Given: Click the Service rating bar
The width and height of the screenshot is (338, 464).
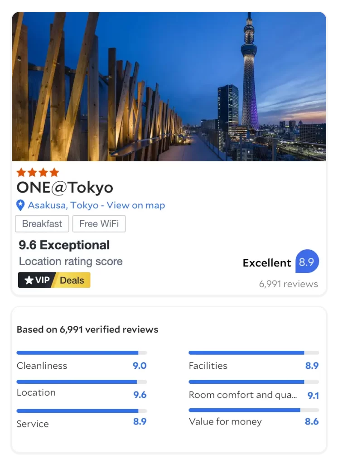Looking at the screenshot, I should pos(82,411).
